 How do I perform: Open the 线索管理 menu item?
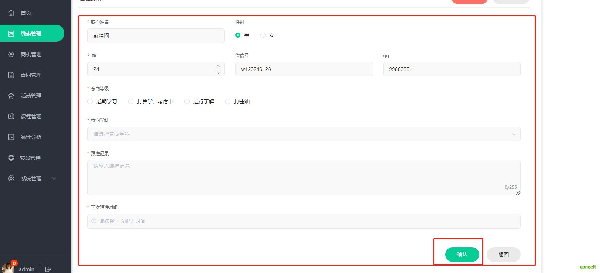coord(32,34)
